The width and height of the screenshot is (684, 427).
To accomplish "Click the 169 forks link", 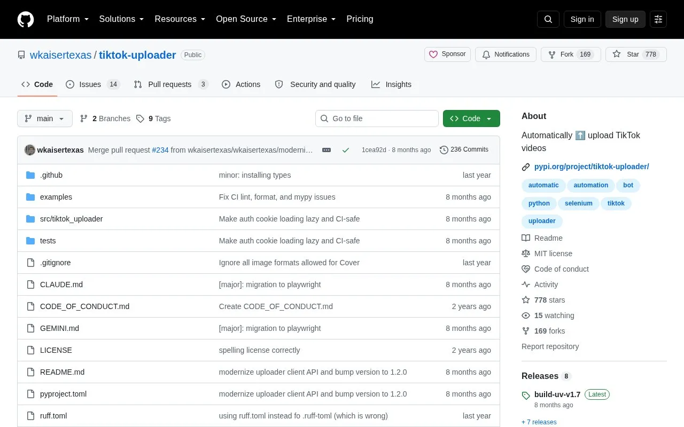I will tap(543, 331).
